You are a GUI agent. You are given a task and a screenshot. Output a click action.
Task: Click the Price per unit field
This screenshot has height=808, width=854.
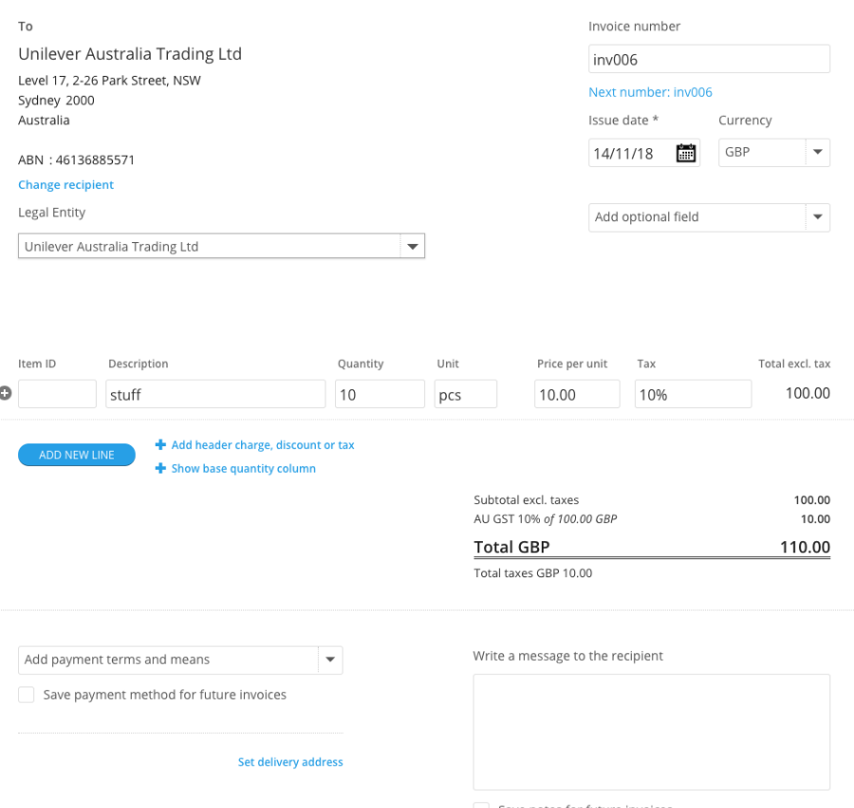pos(577,394)
